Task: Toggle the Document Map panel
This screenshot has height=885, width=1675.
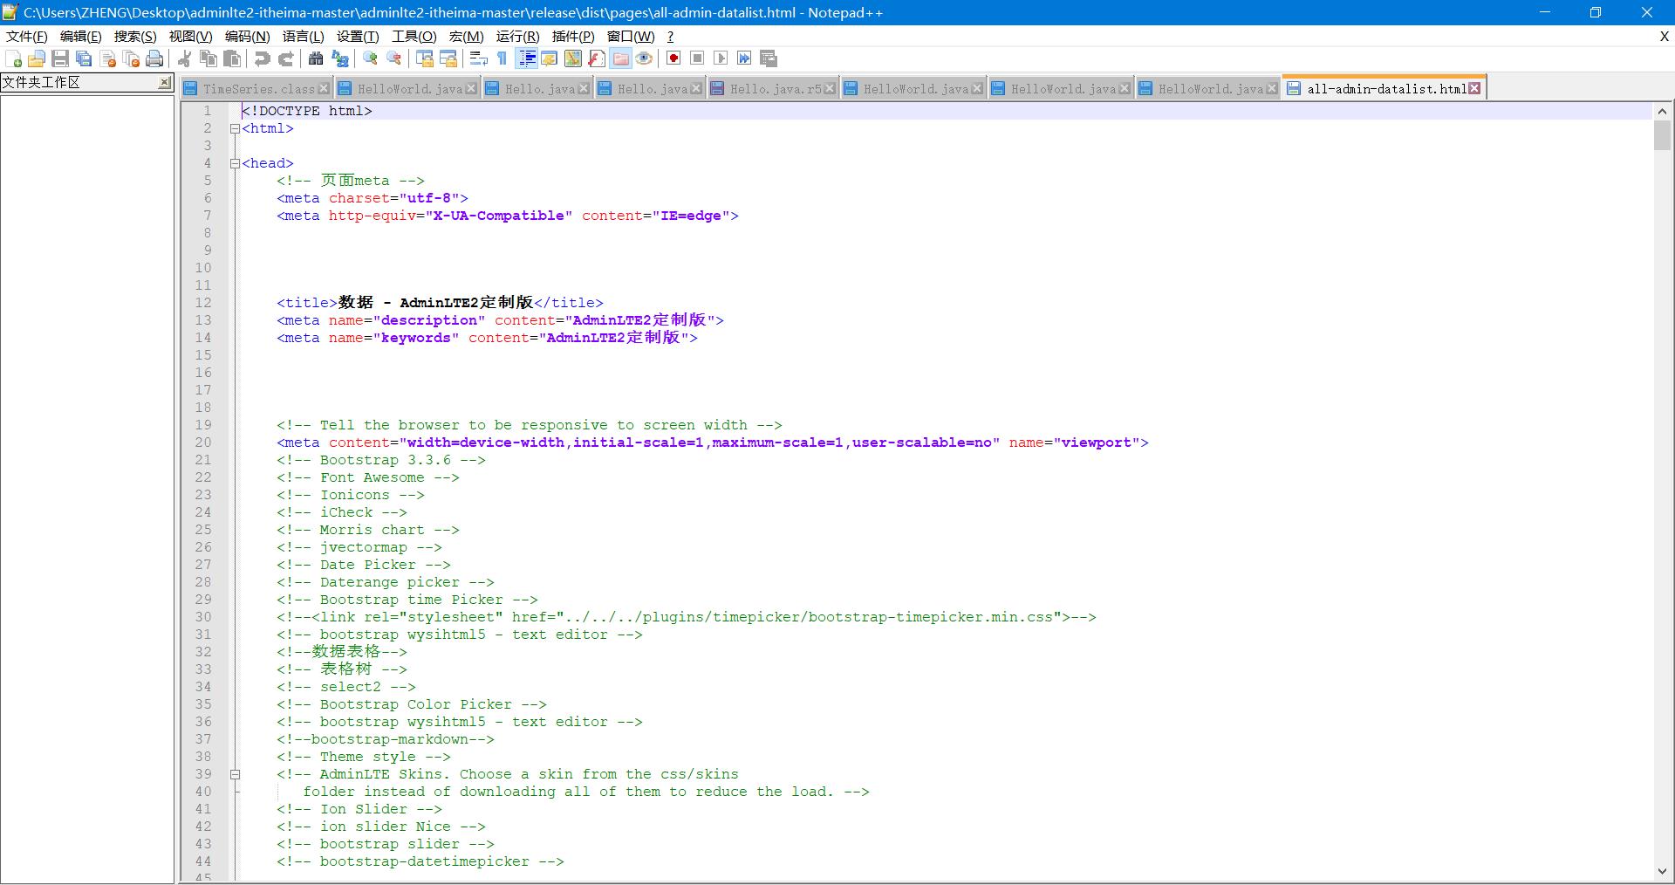Action: click(x=573, y=58)
